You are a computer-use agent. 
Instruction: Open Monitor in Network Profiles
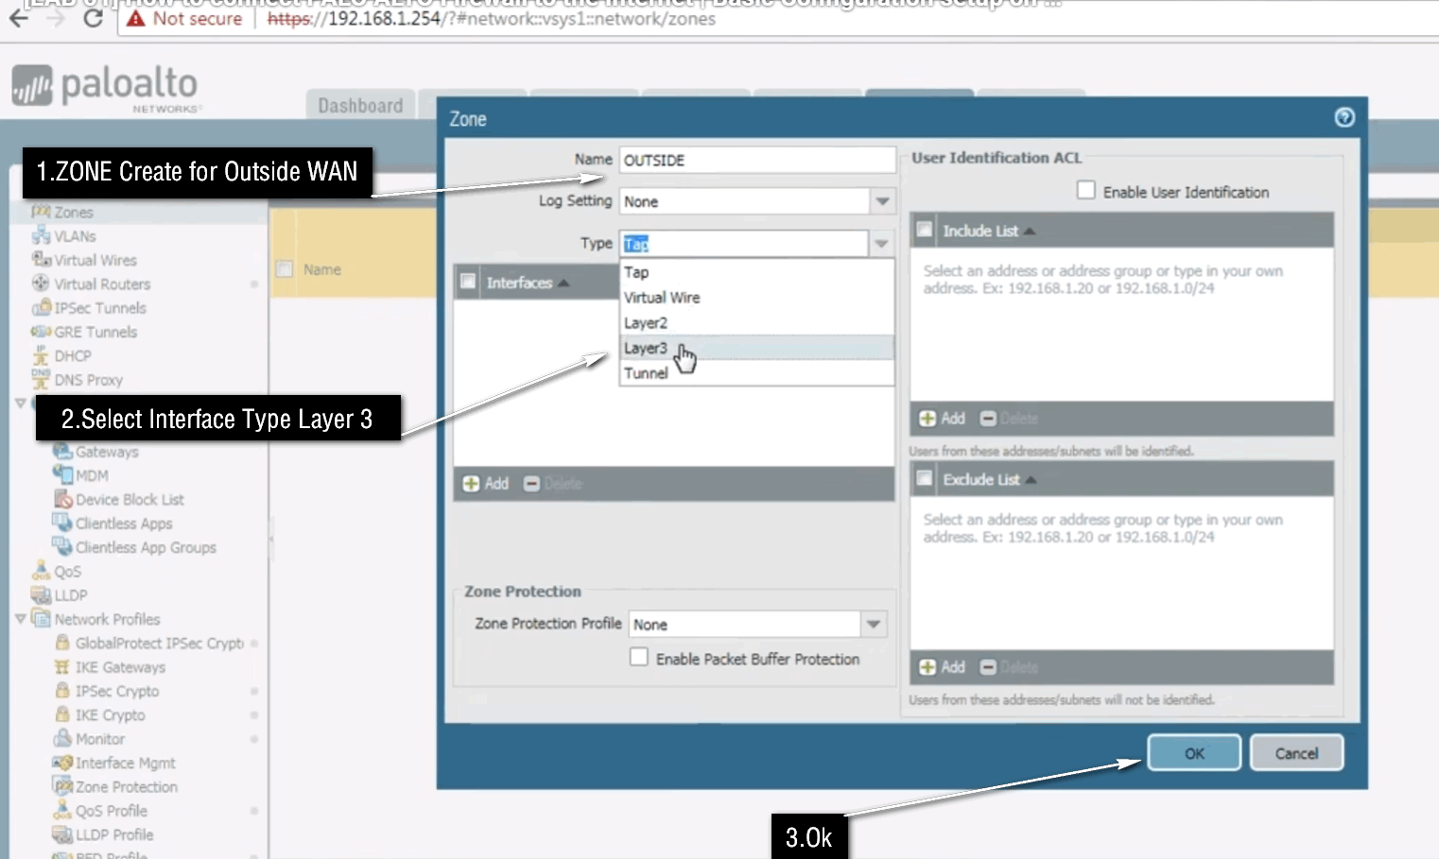[100, 739]
